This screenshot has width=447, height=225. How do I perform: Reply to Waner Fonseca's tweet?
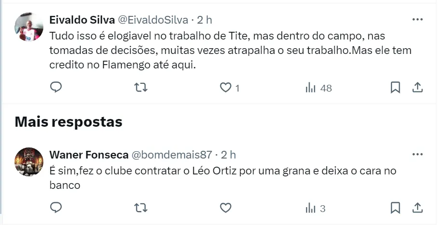tap(56, 208)
